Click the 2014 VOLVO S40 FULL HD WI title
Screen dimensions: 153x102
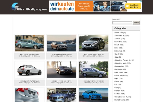pos(30,54)
